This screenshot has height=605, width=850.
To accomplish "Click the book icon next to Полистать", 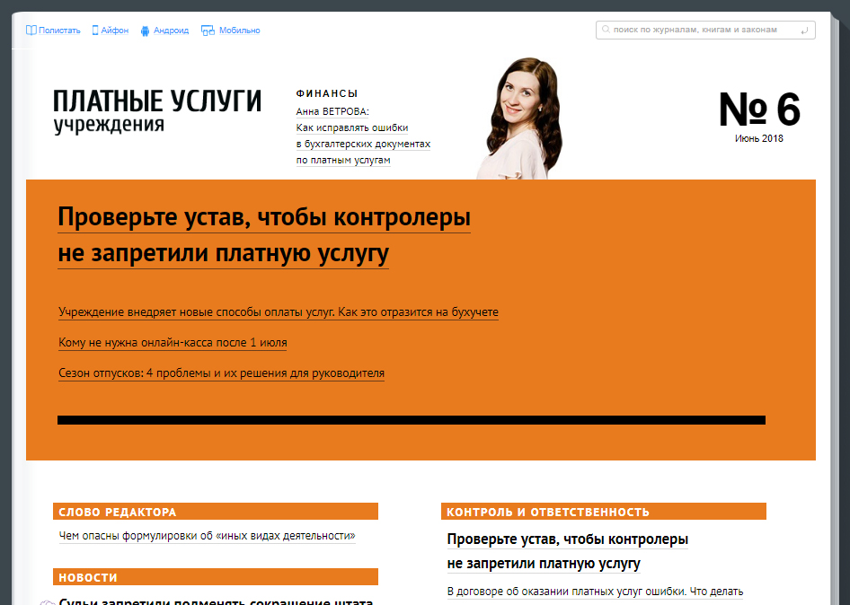I will point(31,31).
